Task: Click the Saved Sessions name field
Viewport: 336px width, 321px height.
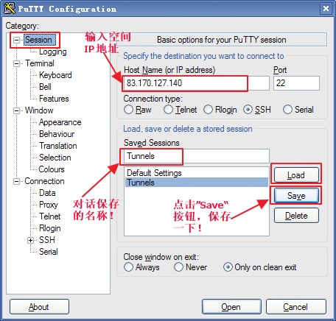Action: click(197, 156)
